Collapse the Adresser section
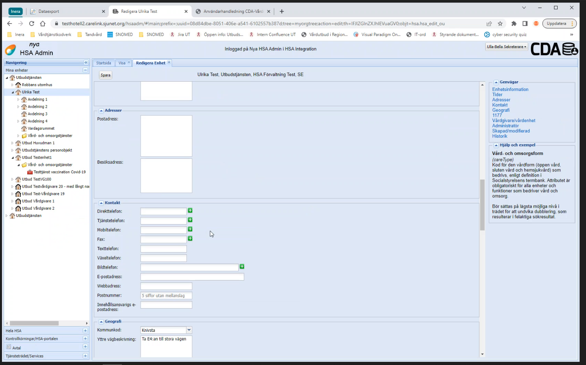 point(102,110)
